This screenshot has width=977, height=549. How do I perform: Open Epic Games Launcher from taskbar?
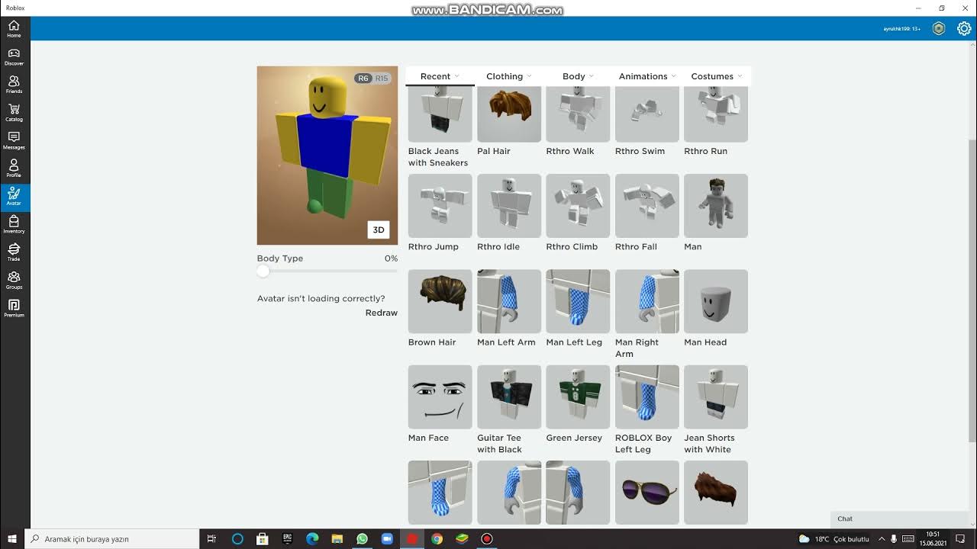[x=287, y=539]
